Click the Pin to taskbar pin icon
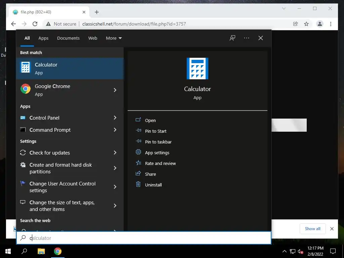Image resolution: width=344 pixels, height=258 pixels. point(138,141)
